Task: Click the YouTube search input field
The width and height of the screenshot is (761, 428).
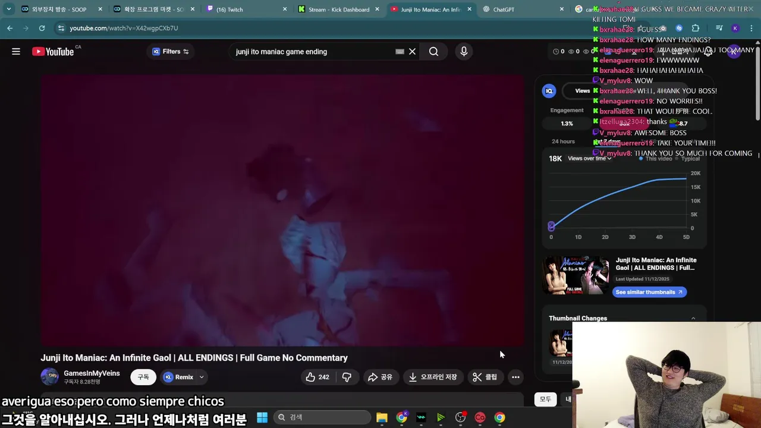Action: pyautogui.click(x=312, y=52)
